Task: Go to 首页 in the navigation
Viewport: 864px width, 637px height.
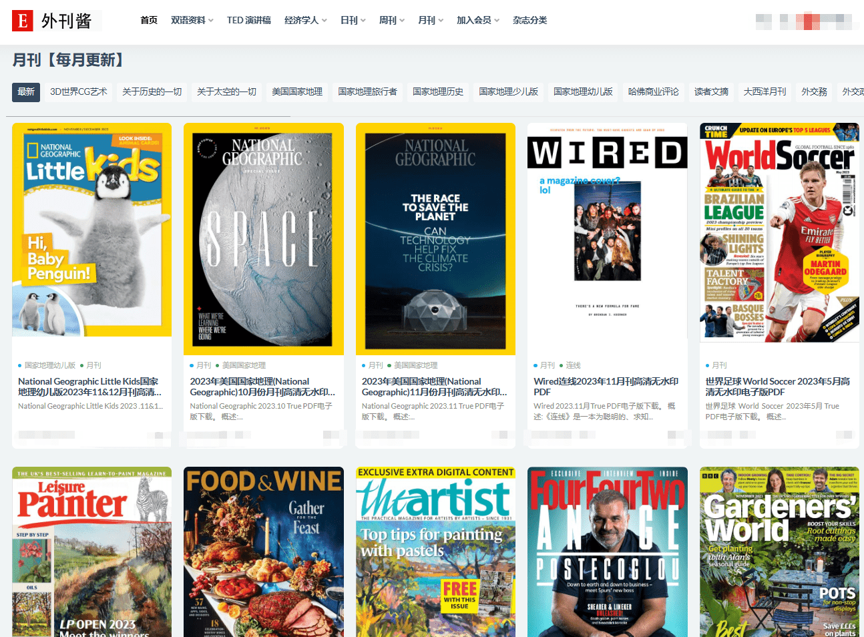Action: 149,20
